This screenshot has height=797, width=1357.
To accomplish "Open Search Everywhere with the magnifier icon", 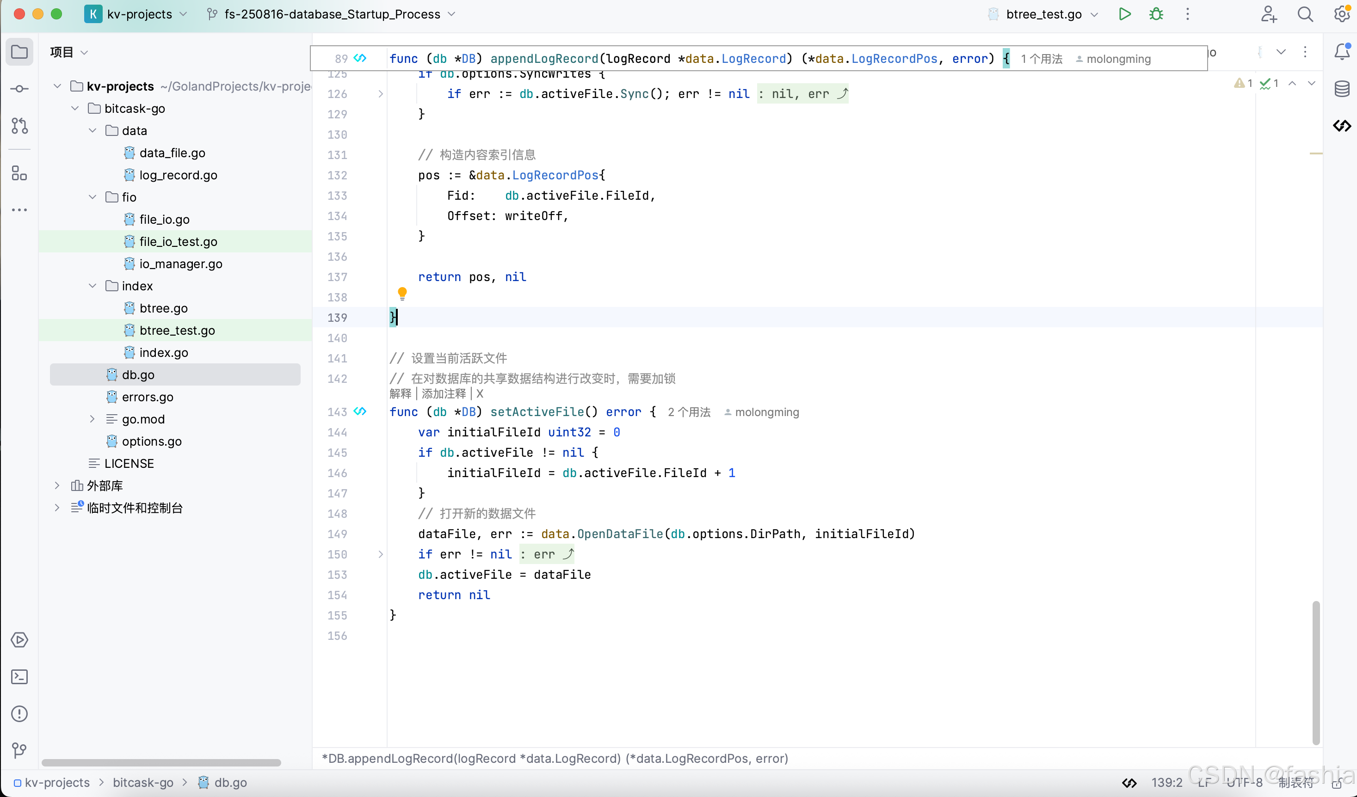I will (x=1305, y=14).
